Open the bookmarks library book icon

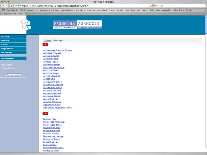(3, 10)
